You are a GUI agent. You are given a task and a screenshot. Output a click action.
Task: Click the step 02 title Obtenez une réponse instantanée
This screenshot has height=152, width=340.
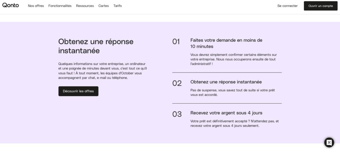coord(226,82)
